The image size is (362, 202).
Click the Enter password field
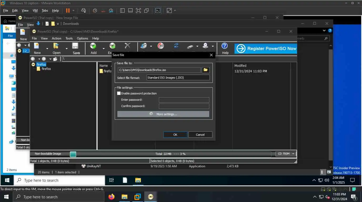pyautogui.click(x=184, y=100)
